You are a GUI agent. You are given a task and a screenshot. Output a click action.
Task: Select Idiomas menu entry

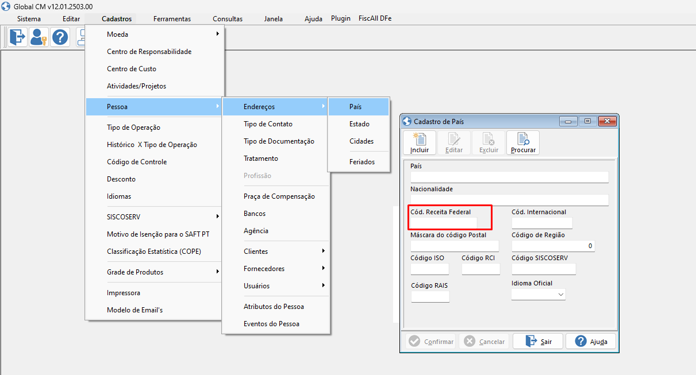coord(155,196)
